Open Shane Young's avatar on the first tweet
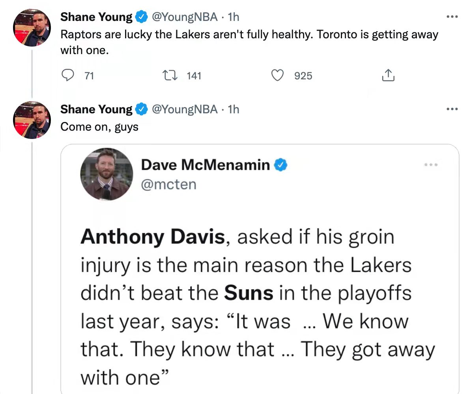471x394 pixels. tap(32, 28)
